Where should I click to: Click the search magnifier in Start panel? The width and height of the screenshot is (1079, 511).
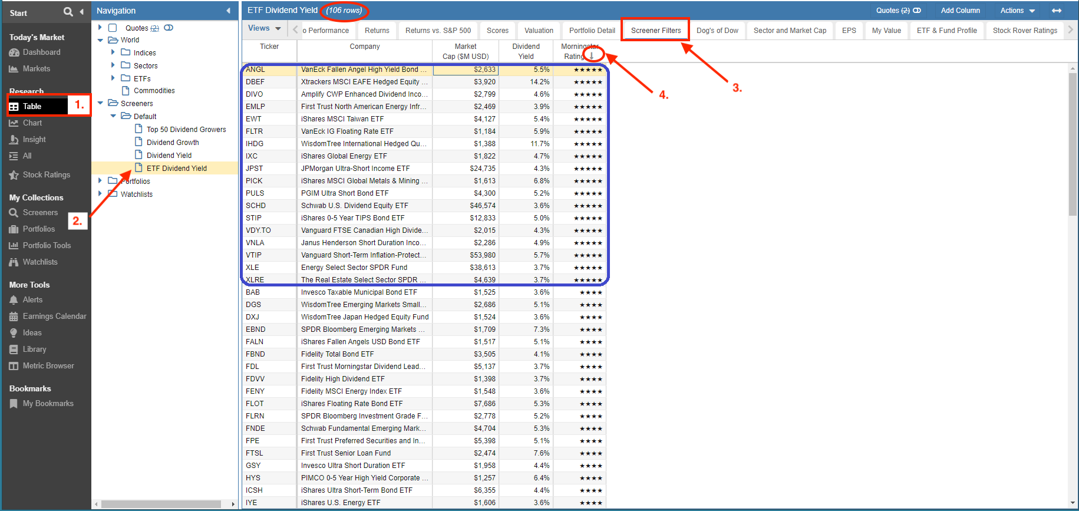(x=68, y=12)
